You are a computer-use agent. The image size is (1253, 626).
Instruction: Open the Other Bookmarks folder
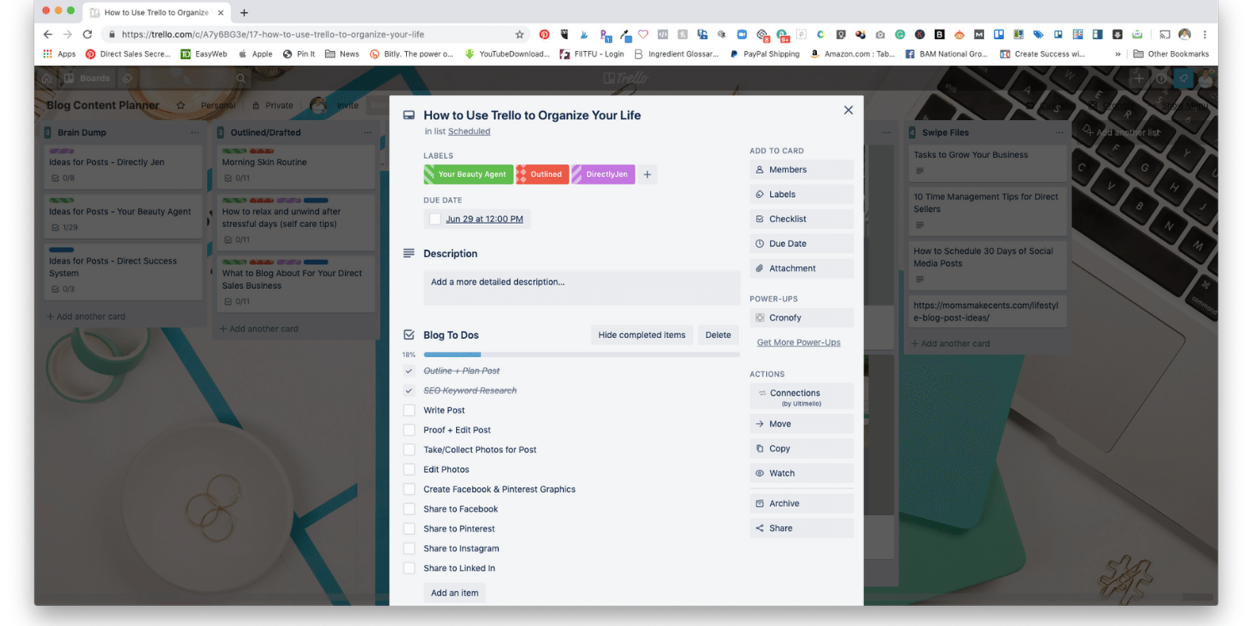point(1171,53)
